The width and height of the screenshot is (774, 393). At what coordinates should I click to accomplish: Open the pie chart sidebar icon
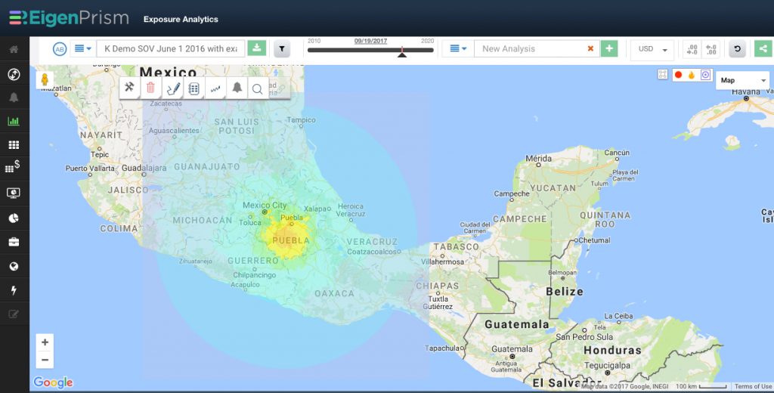(14, 218)
